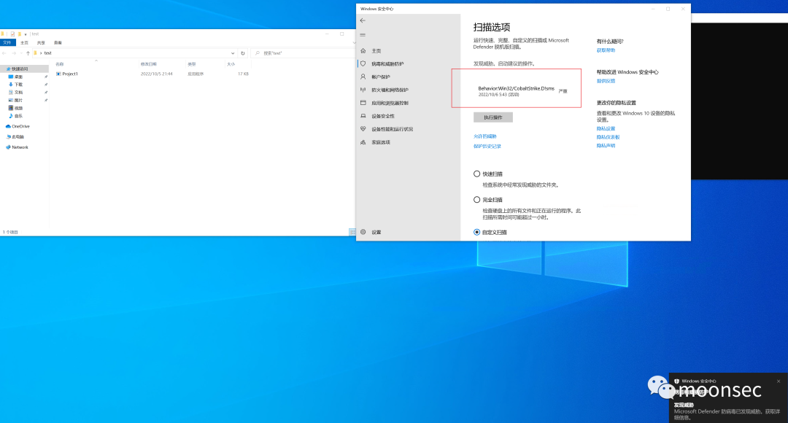Open 帐户保护 account protection section

pyautogui.click(x=380, y=77)
